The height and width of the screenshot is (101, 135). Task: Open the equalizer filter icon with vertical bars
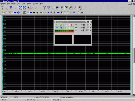[x=71, y=13]
